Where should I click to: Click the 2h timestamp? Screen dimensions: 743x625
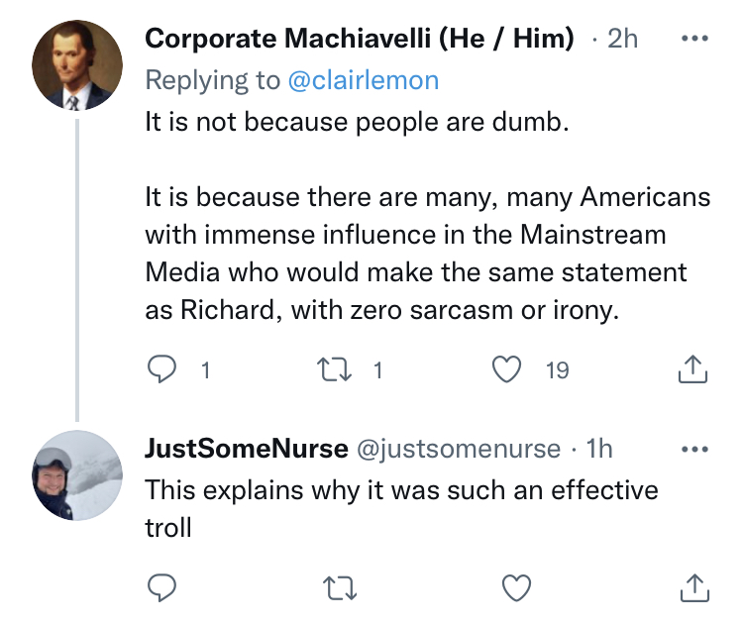(622, 40)
